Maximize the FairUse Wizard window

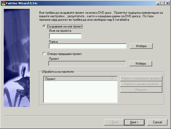[162, 3]
